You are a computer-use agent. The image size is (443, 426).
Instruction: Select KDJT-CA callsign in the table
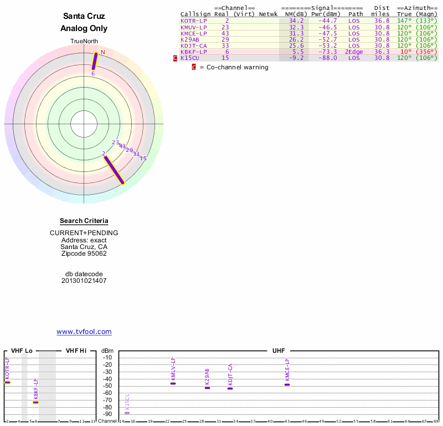194,45
